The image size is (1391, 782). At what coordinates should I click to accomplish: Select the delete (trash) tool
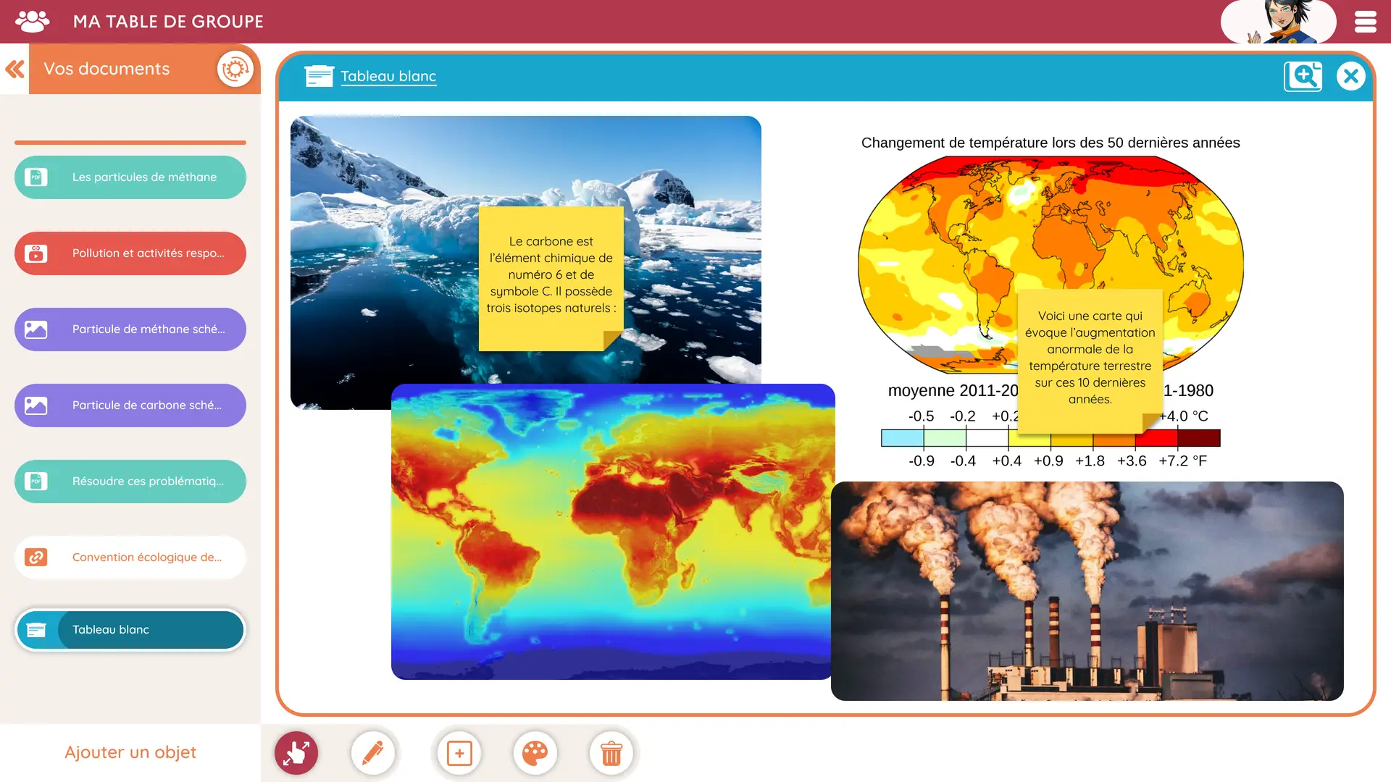click(611, 753)
